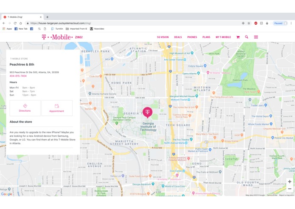Open the Apps bookmarks shortcut
This screenshot has height=209, width=295.
[x=7, y=29]
